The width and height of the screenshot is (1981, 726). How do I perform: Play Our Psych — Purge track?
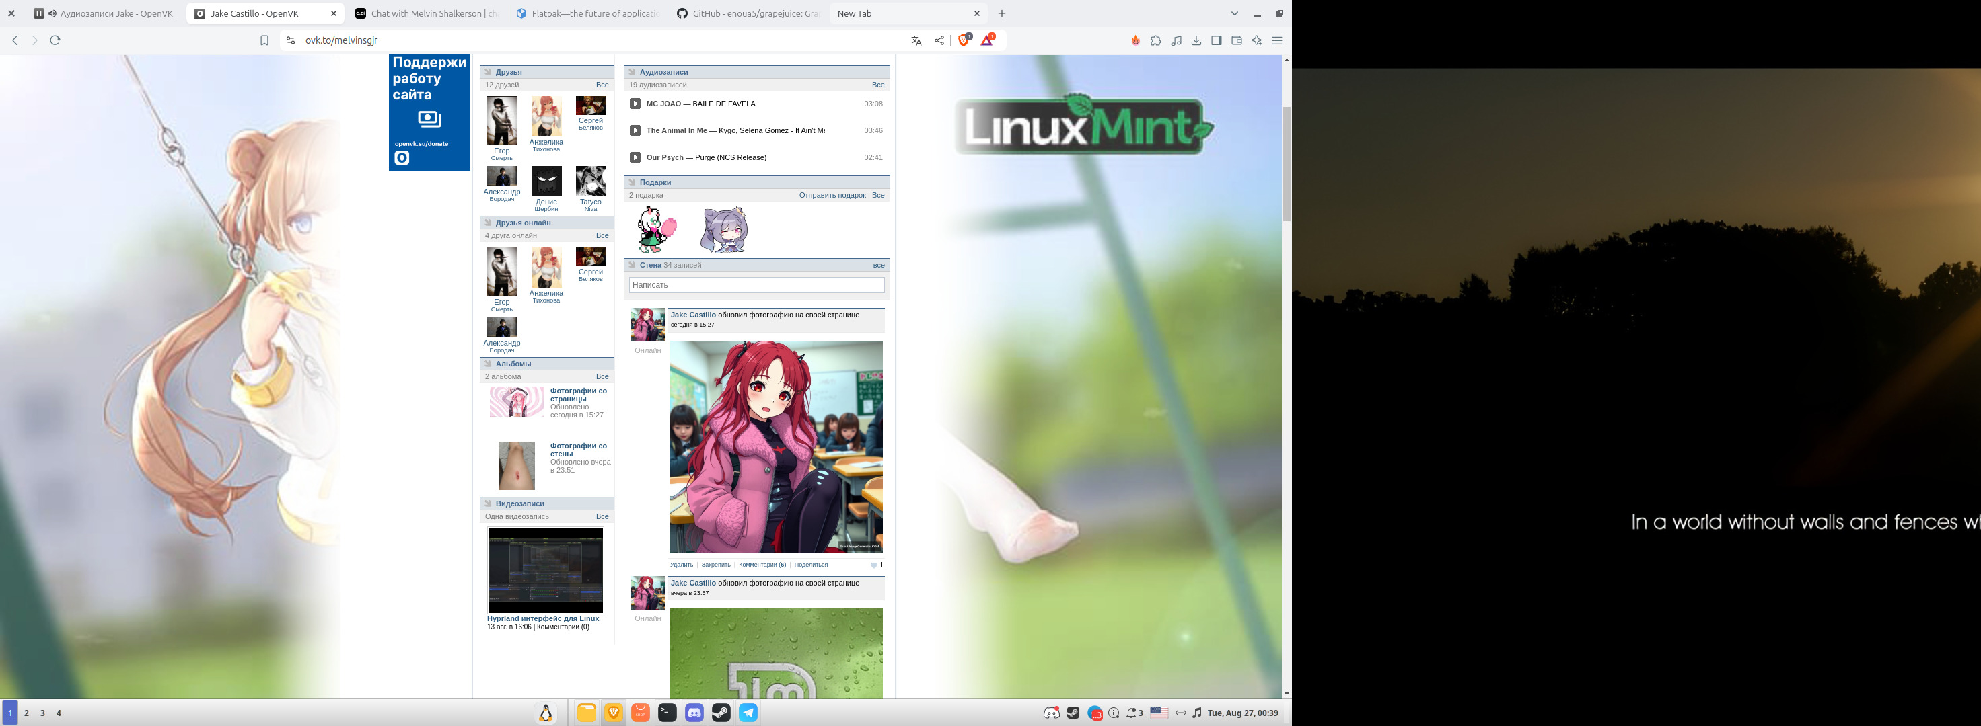[x=635, y=157]
